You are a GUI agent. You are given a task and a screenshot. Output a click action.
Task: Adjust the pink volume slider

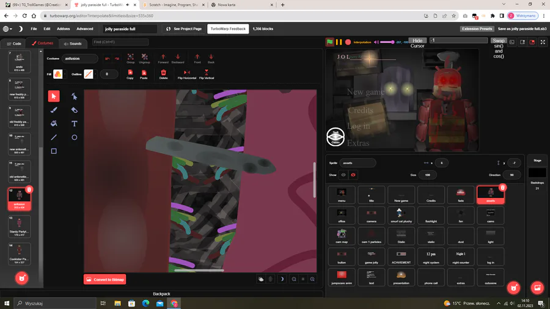tap(387, 42)
